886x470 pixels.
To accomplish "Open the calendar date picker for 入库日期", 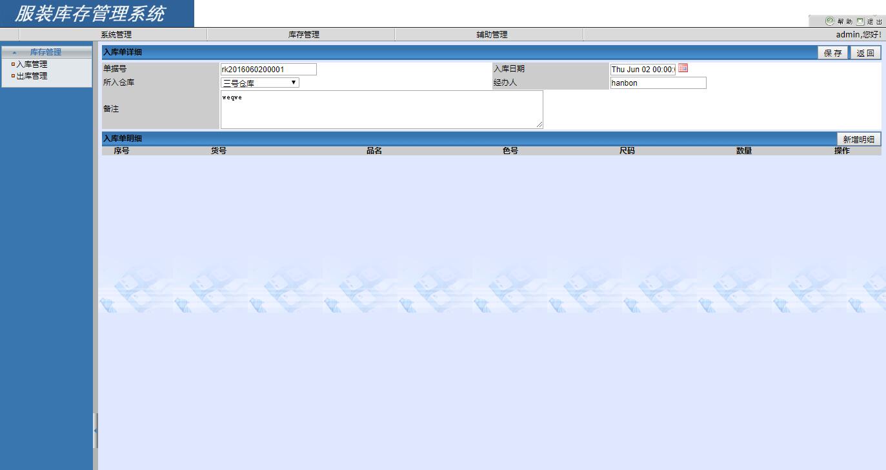I will pyautogui.click(x=683, y=68).
